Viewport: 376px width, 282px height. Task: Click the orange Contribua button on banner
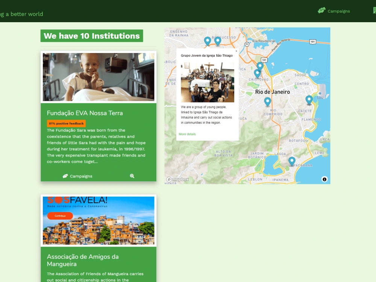point(60,216)
